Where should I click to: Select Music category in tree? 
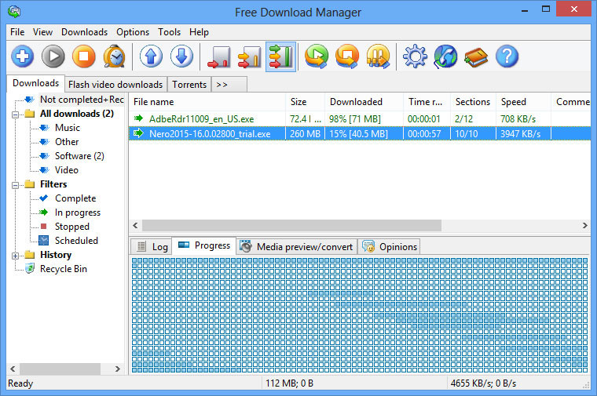(x=68, y=128)
